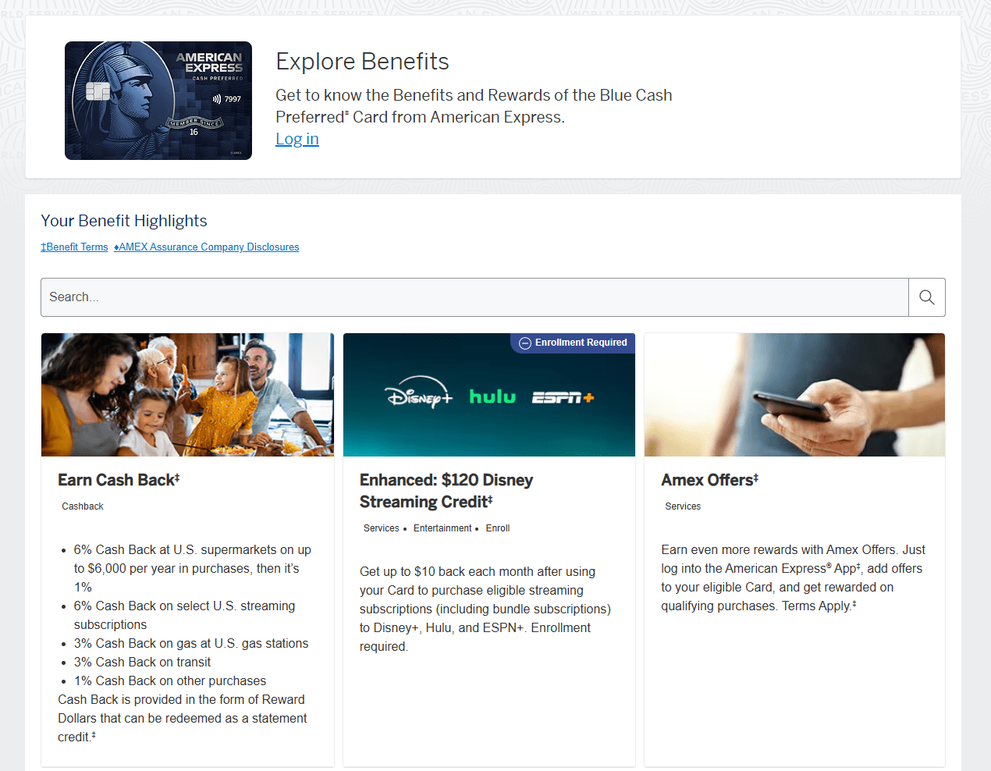
Task: Click '3% Cash Back on transit' bullet
Action: point(142,663)
